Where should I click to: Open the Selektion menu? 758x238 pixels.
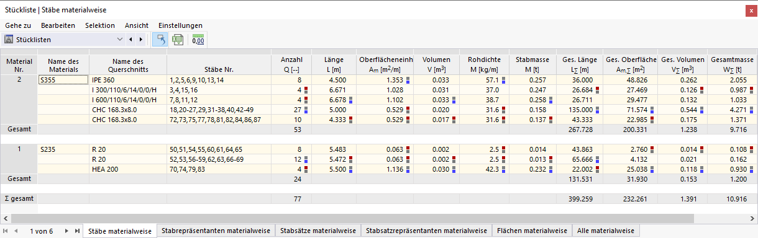point(99,25)
